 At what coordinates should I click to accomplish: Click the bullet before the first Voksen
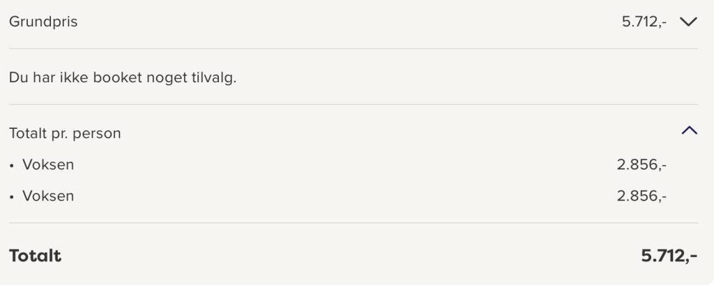pos(12,166)
